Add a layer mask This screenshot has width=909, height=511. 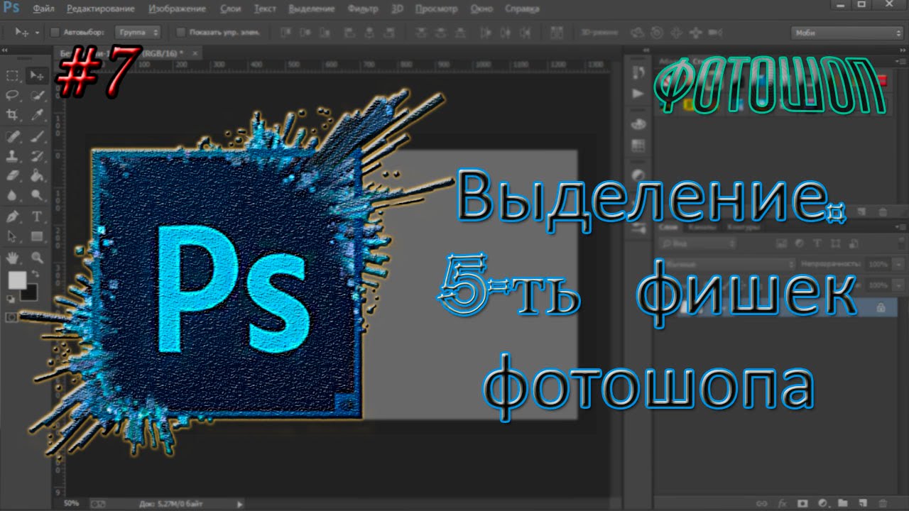(x=802, y=503)
